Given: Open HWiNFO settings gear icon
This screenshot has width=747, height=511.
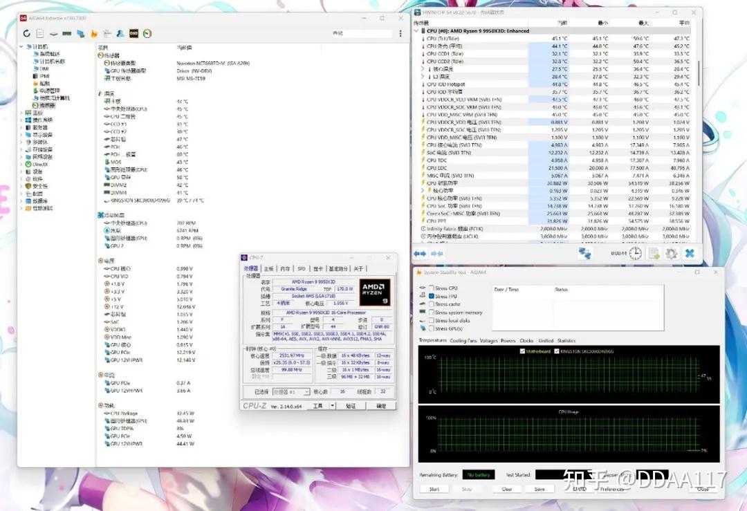Looking at the screenshot, I should [x=671, y=253].
